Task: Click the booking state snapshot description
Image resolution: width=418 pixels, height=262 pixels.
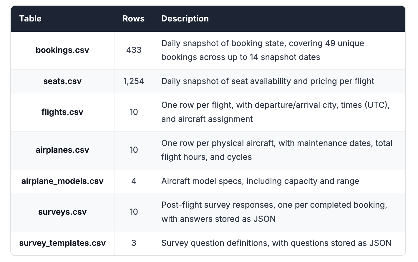Action: tap(263, 50)
